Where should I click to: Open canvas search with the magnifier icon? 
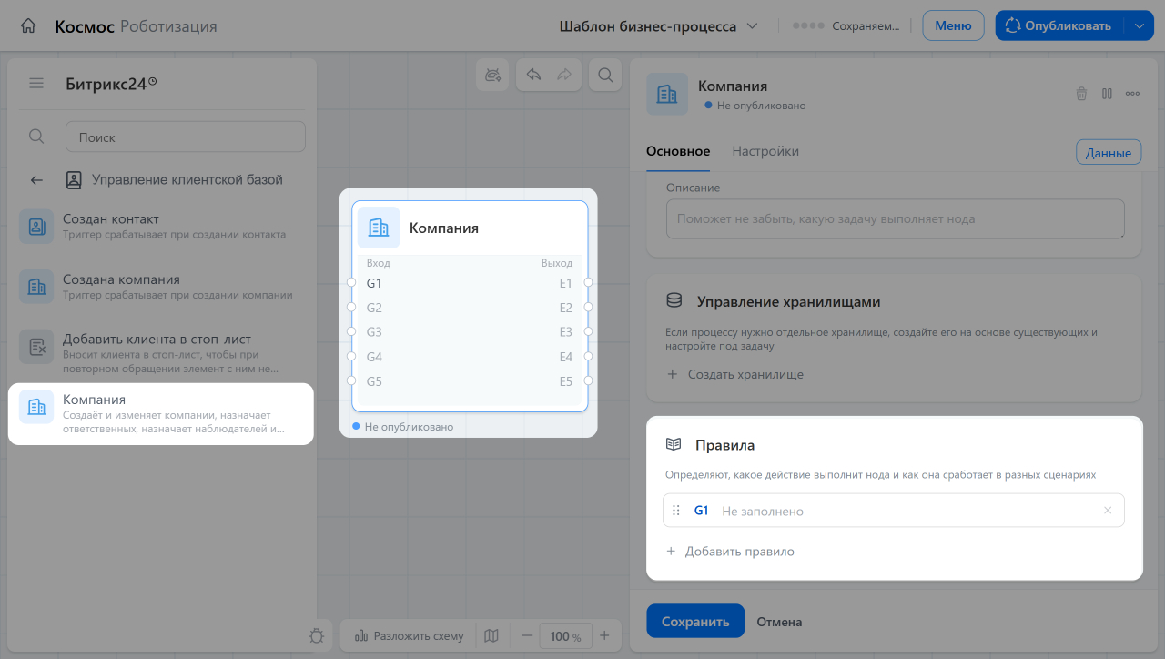605,76
